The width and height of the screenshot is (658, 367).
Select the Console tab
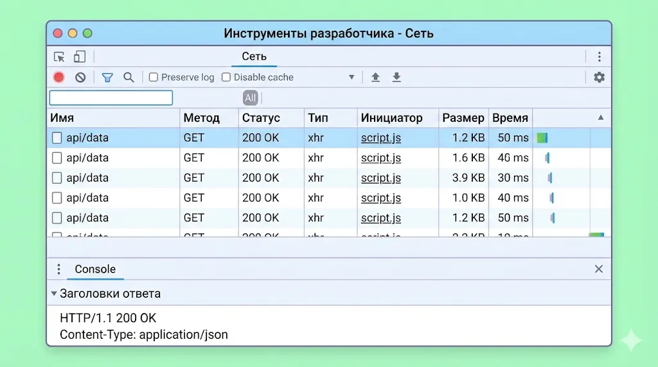click(x=95, y=269)
